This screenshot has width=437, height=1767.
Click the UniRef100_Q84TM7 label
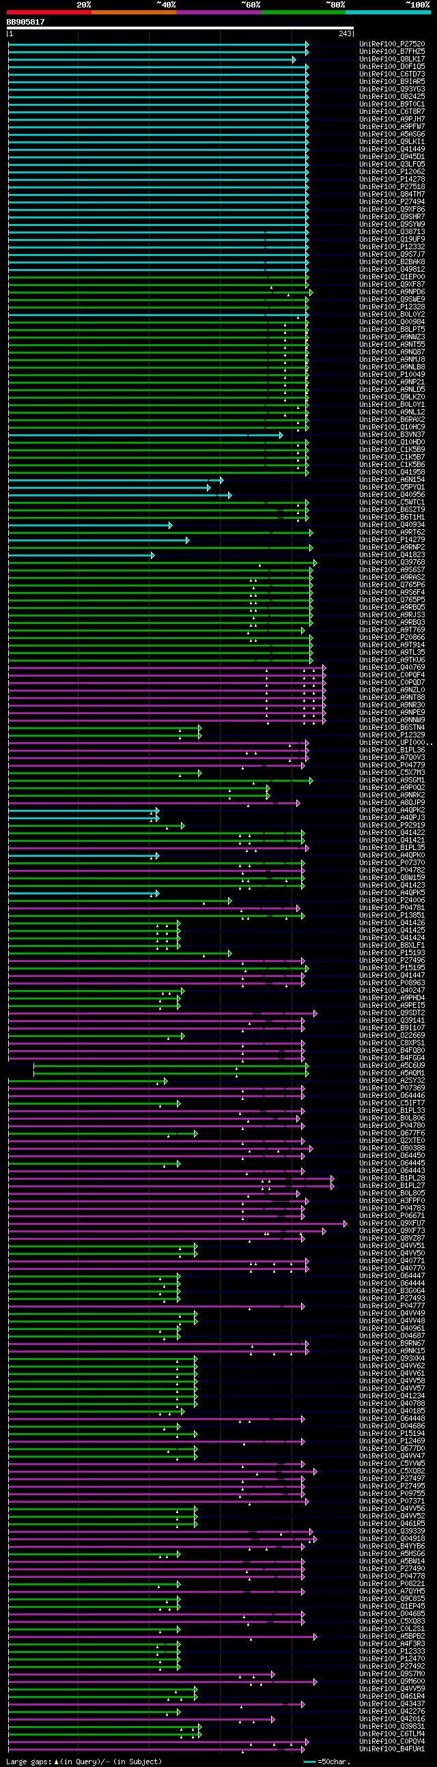click(392, 195)
